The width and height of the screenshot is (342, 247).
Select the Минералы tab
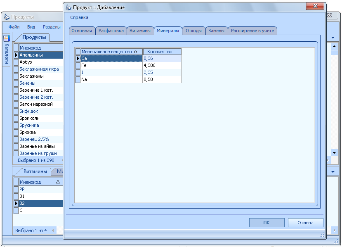[168, 31]
